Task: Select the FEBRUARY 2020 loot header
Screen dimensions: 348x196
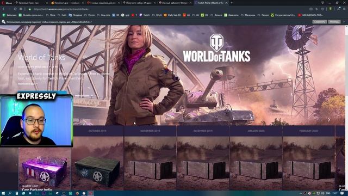Action: pos(309,131)
